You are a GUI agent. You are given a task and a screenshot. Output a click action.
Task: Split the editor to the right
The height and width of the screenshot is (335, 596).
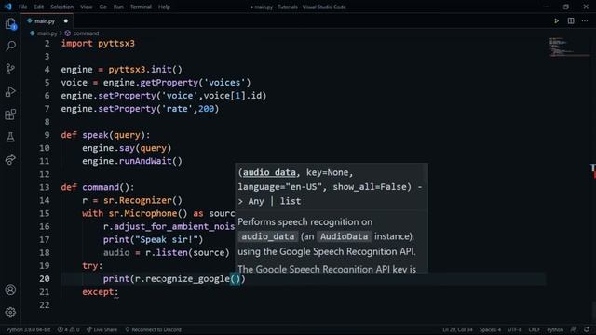tap(571, 20)
